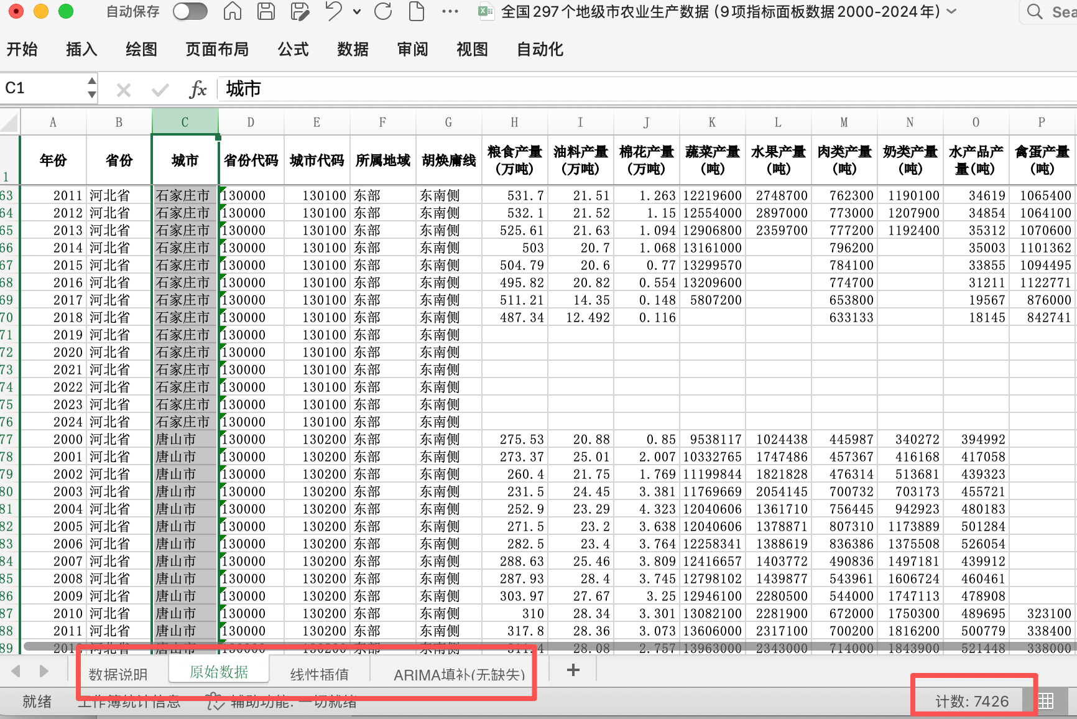Click the Home icon in the title toolbar
Screen dimensions: 1077x719
(232, 11)
